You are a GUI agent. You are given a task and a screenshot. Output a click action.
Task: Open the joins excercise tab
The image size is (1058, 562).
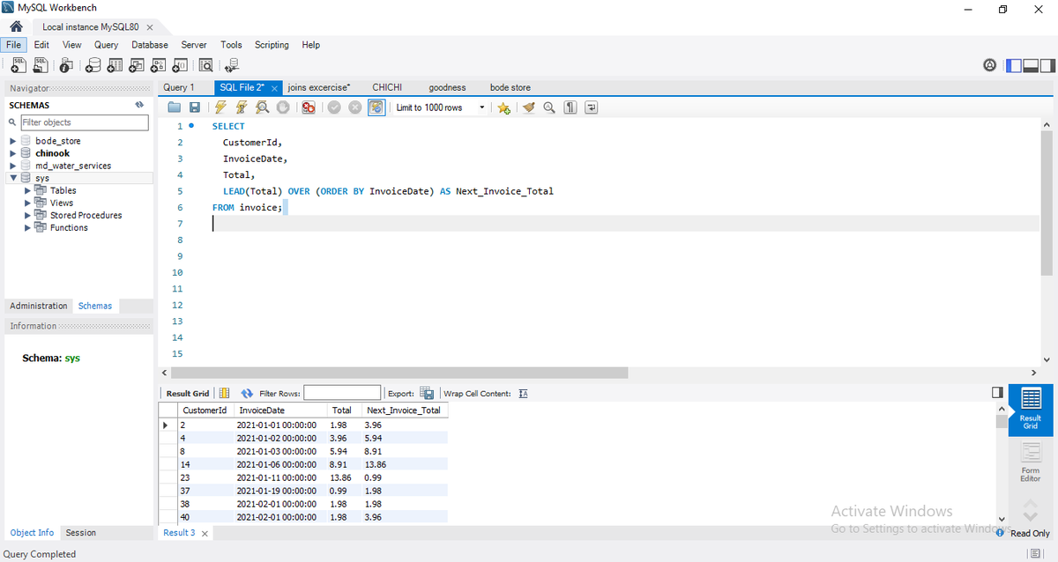pos(318,87)
